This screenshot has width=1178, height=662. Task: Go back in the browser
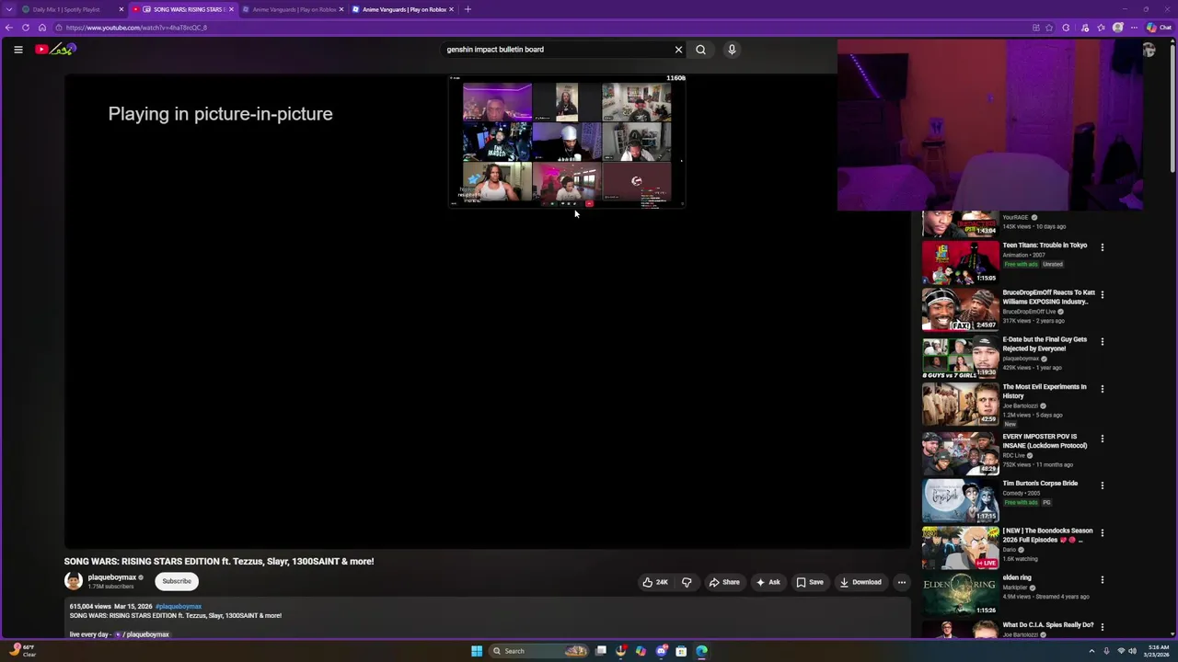(10, 28)
